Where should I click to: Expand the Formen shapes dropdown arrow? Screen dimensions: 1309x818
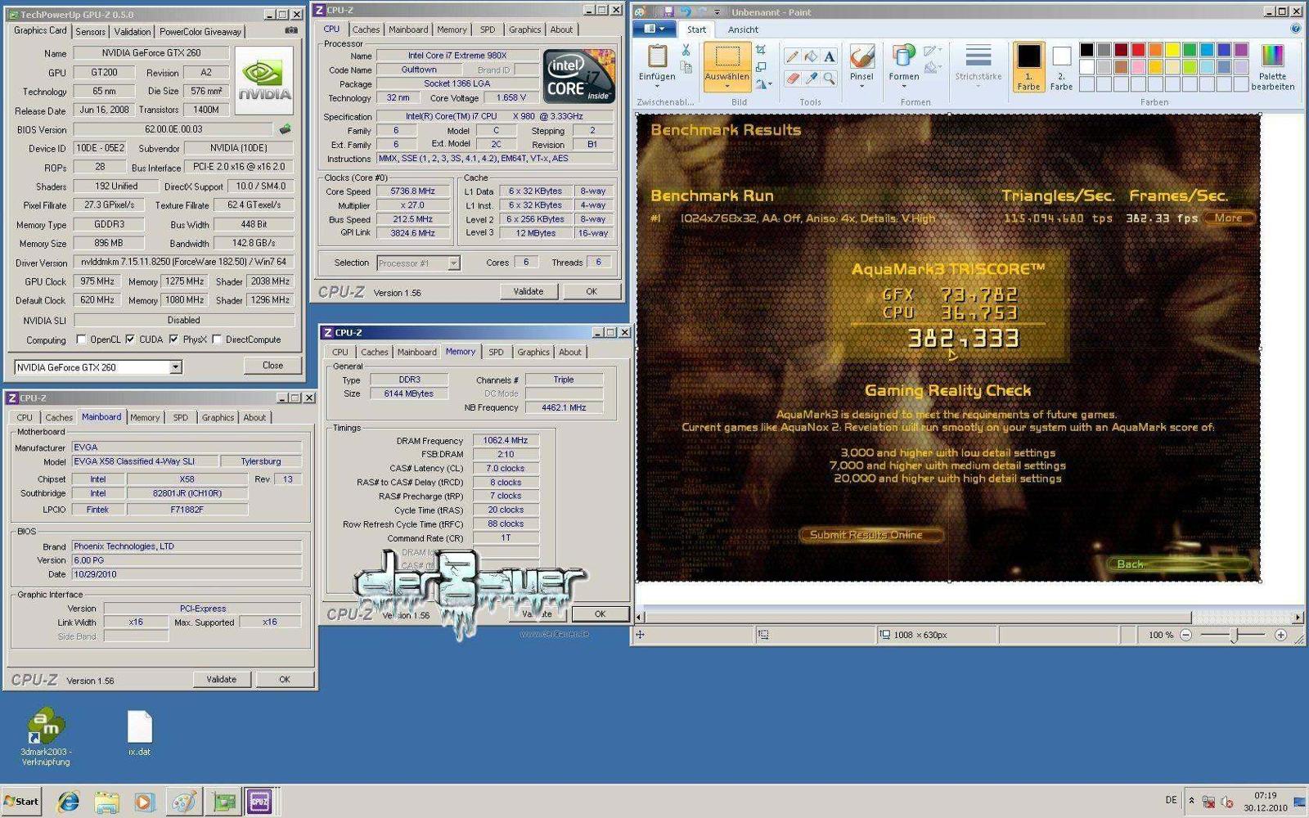pos(904,85)
